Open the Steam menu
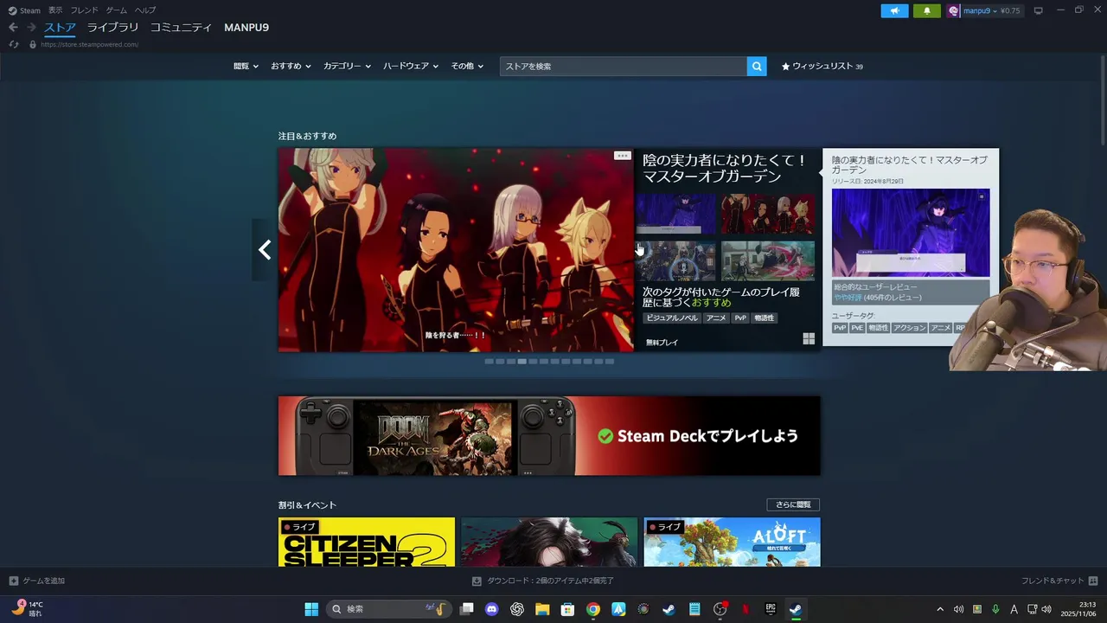 coord(24,10)
